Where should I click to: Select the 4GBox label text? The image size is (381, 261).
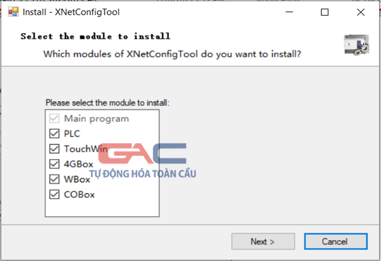[x=78, y=164]
